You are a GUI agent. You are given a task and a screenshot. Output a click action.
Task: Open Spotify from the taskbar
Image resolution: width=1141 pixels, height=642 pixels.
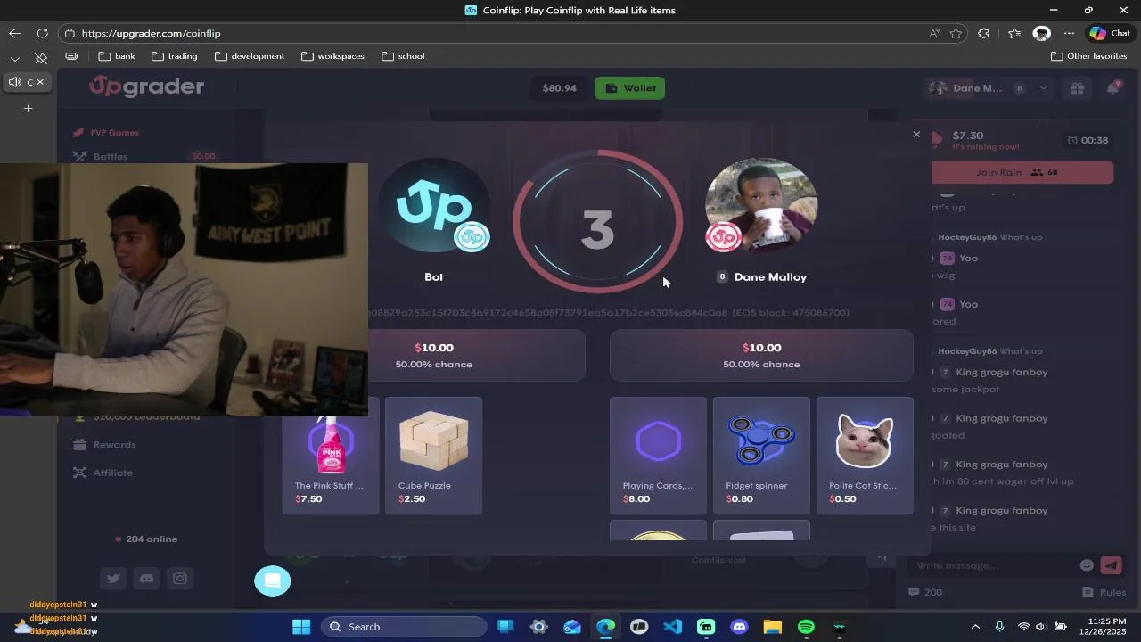click(x=806, y=627)
